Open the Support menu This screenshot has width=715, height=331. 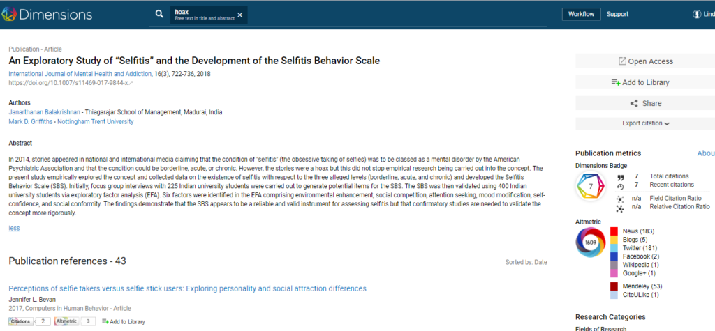click(x=617, y=14)
